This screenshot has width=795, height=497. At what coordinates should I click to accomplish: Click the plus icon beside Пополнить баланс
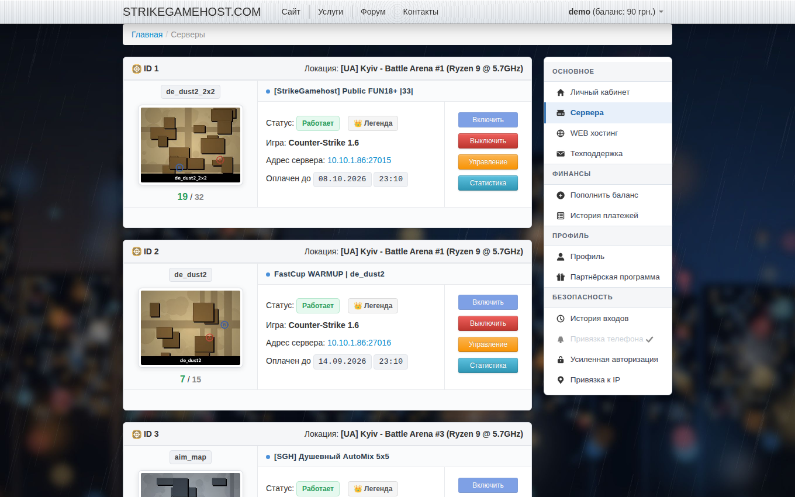(x=561, y=195)
